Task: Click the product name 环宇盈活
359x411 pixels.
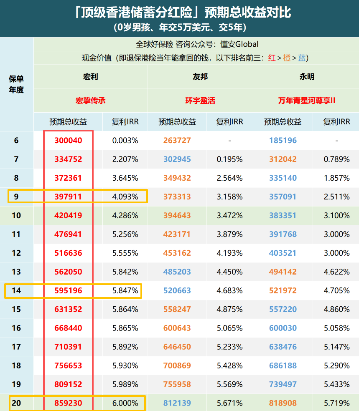Action: pyautogui.click(x=200, y=101)
